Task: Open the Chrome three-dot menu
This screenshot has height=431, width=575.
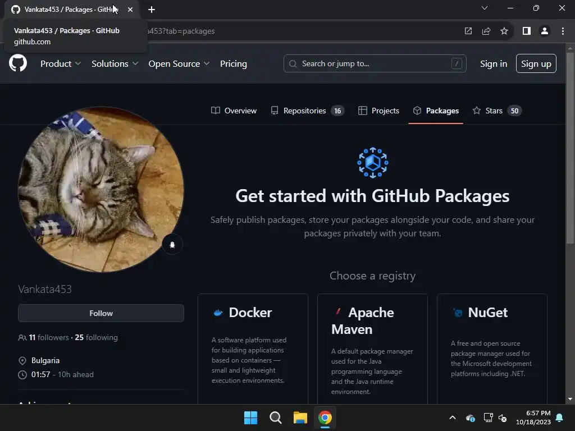Action: pyautogui.click(x=563, y=31)
